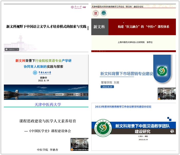
Task: Select the gray 新文科 block on top-right slide
Action: (x=100, y=27)
